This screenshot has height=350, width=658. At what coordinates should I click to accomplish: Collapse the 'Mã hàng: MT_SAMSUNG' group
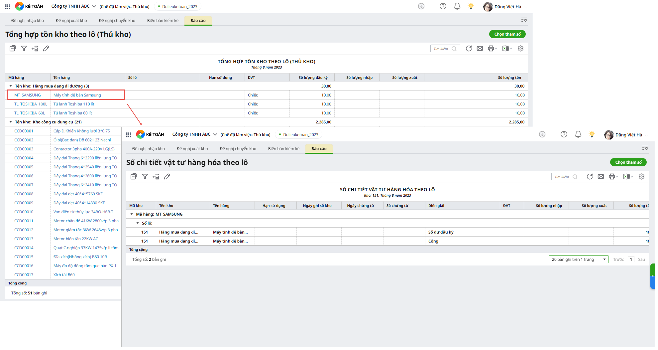132,214
